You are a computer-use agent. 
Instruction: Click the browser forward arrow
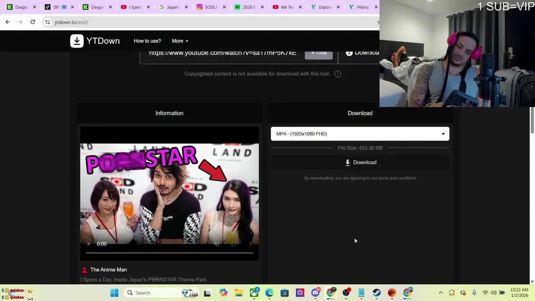pyautogui.click(x=20, y=22)
